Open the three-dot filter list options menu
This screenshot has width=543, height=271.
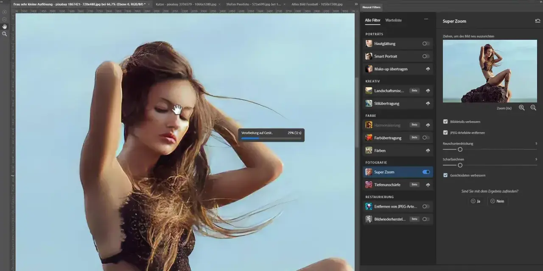(426, 19)
